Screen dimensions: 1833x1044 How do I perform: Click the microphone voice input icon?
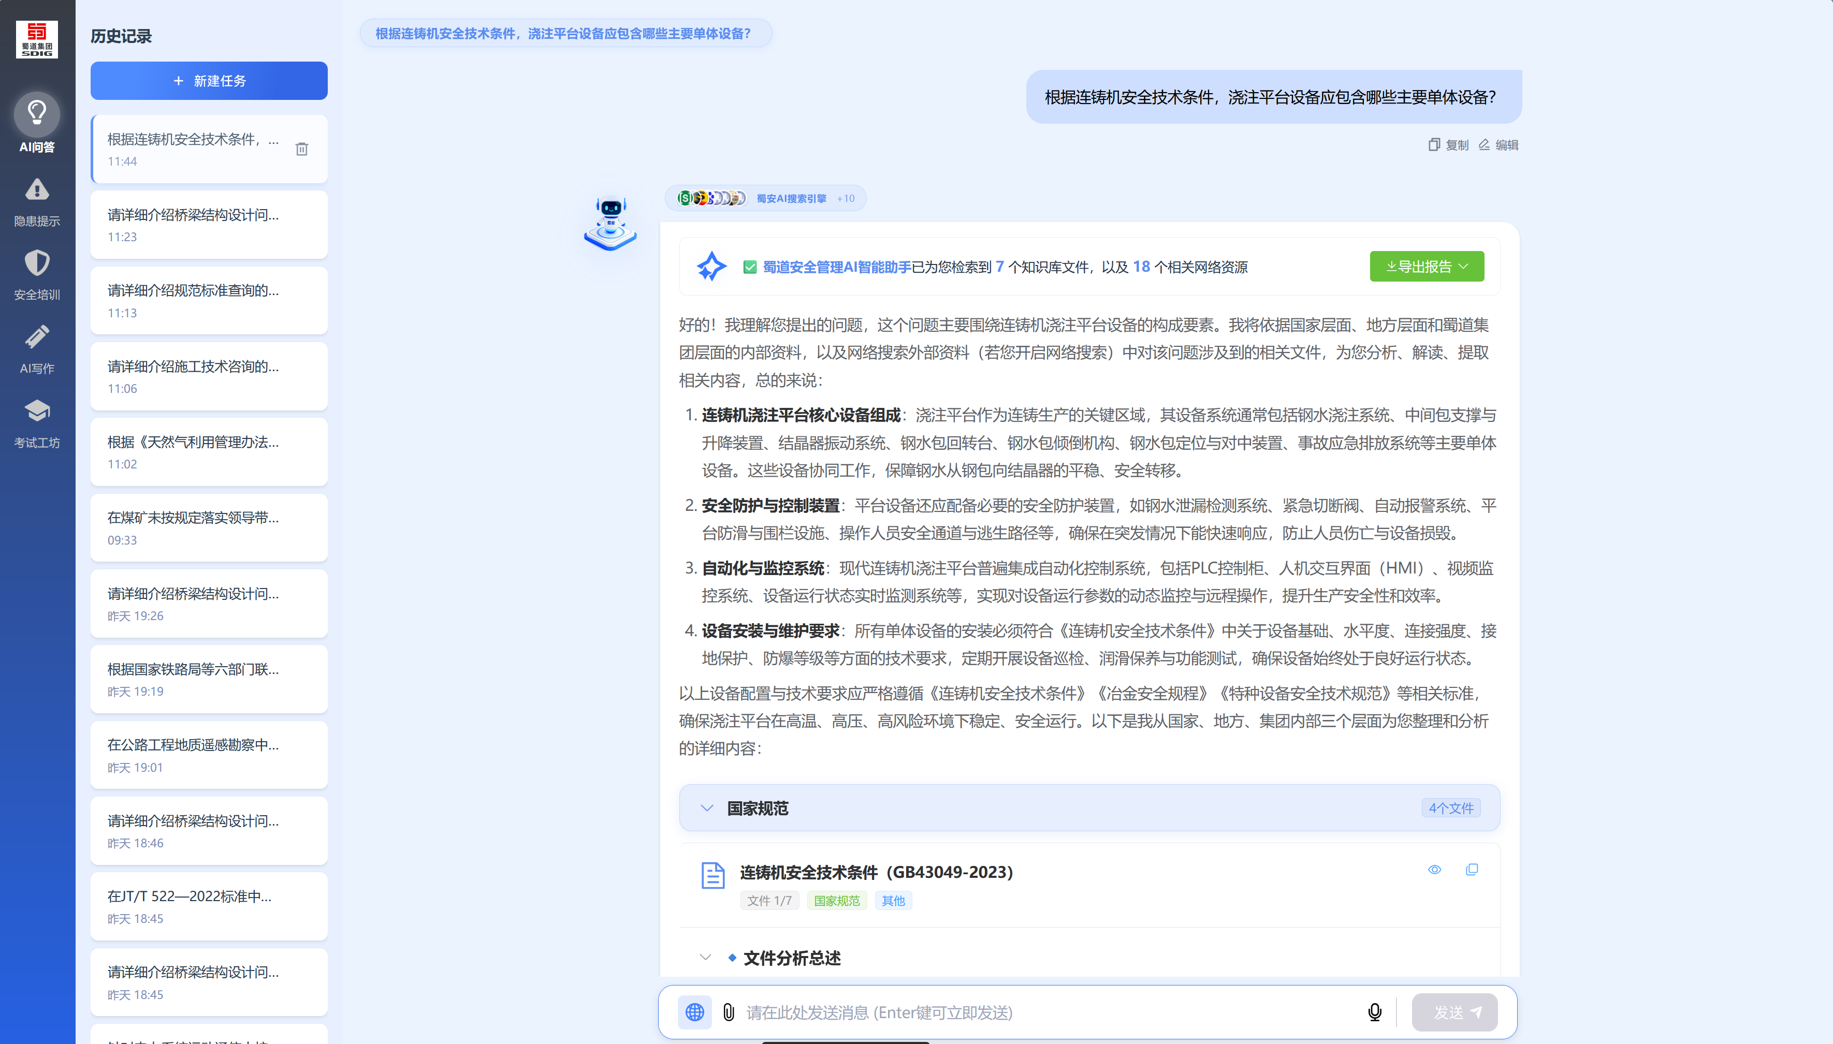(x=1374, y=1012)
